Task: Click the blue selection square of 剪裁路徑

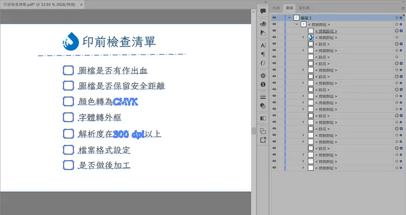Action: click(x=401, y=31)
